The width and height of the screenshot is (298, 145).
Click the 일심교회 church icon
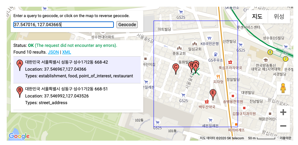194,44
